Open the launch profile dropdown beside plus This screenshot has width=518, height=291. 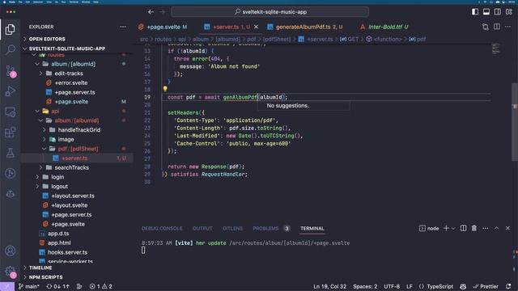(453, 228)
